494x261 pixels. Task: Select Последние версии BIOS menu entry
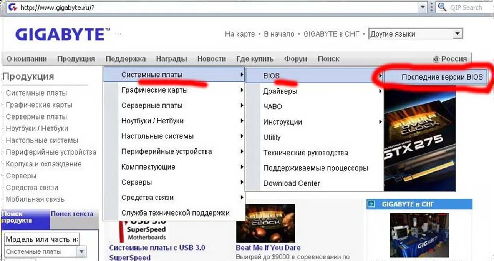[437, 77]
